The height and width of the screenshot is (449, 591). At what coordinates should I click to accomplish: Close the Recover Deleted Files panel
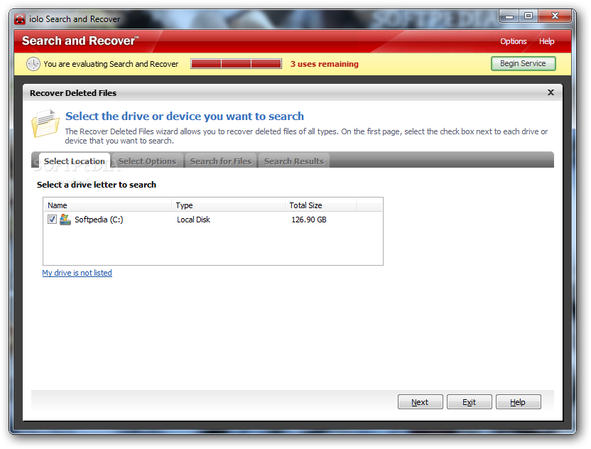pyautogui.click(x=551, y=92)
